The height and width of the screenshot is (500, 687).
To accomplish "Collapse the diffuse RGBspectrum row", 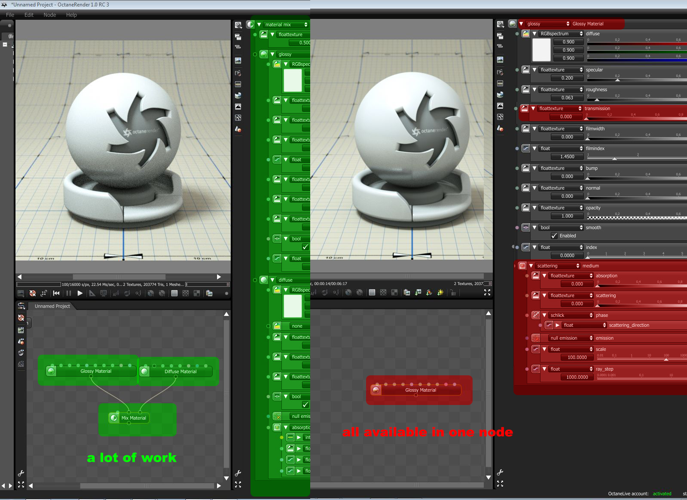I will (534, 34).
